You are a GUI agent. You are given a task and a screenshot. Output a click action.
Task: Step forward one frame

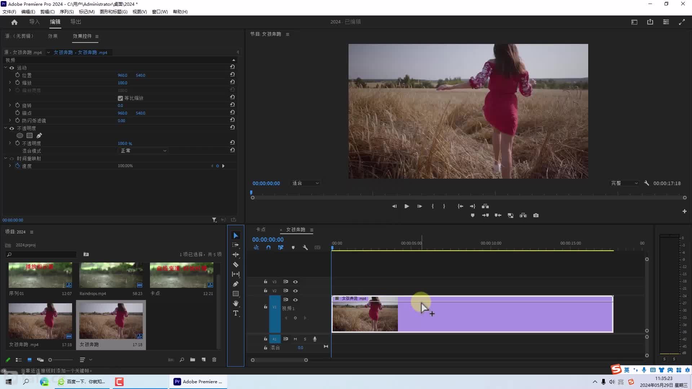[x=420, y=206]
